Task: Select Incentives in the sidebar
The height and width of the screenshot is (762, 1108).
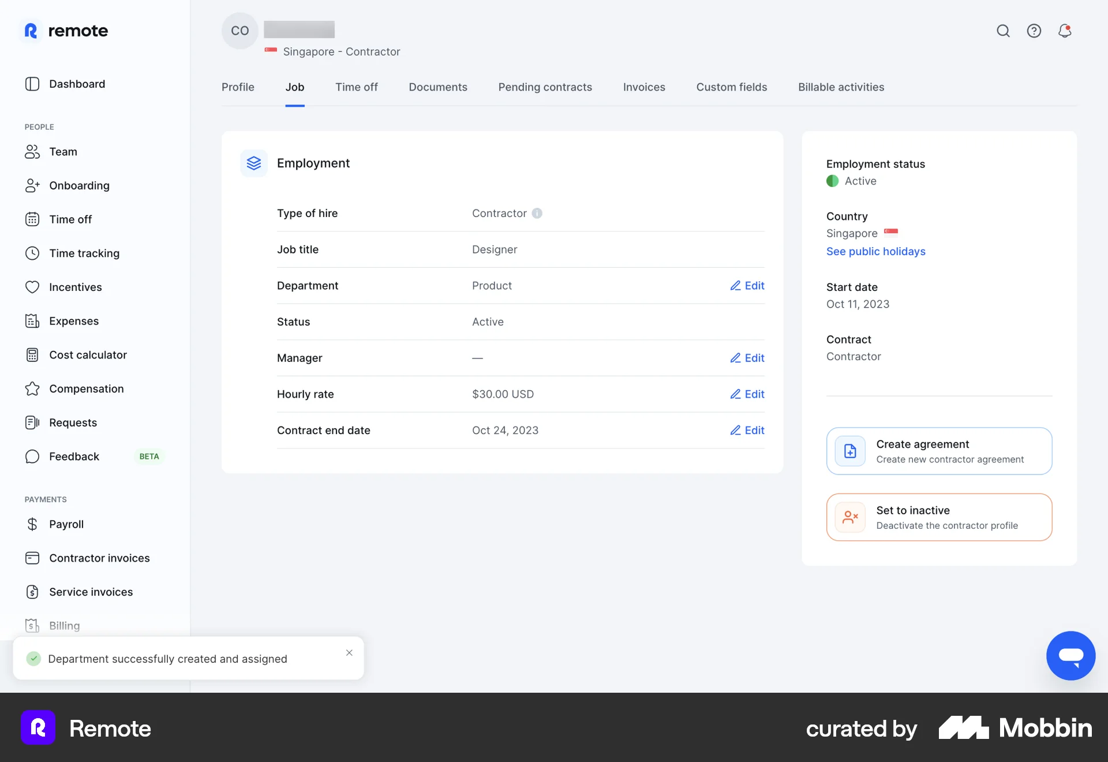Action: [74, 286]
